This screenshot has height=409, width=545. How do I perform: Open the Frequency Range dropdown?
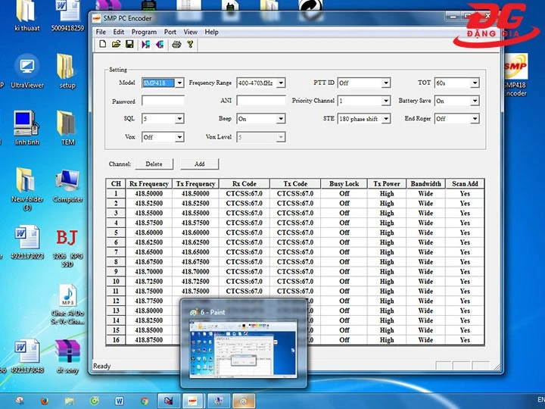coord(281,83)
